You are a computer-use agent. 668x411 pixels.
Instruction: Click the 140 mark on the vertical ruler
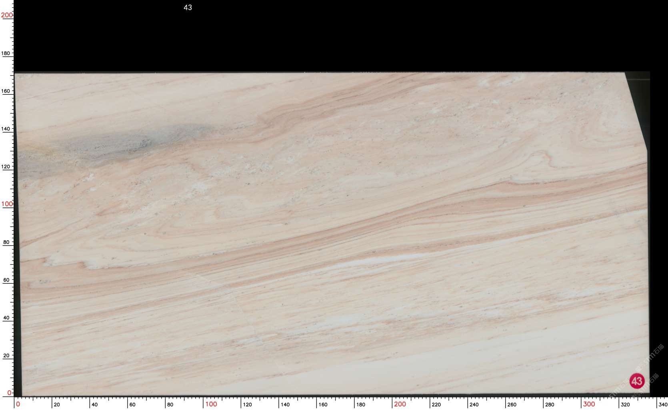pos(6,129)
